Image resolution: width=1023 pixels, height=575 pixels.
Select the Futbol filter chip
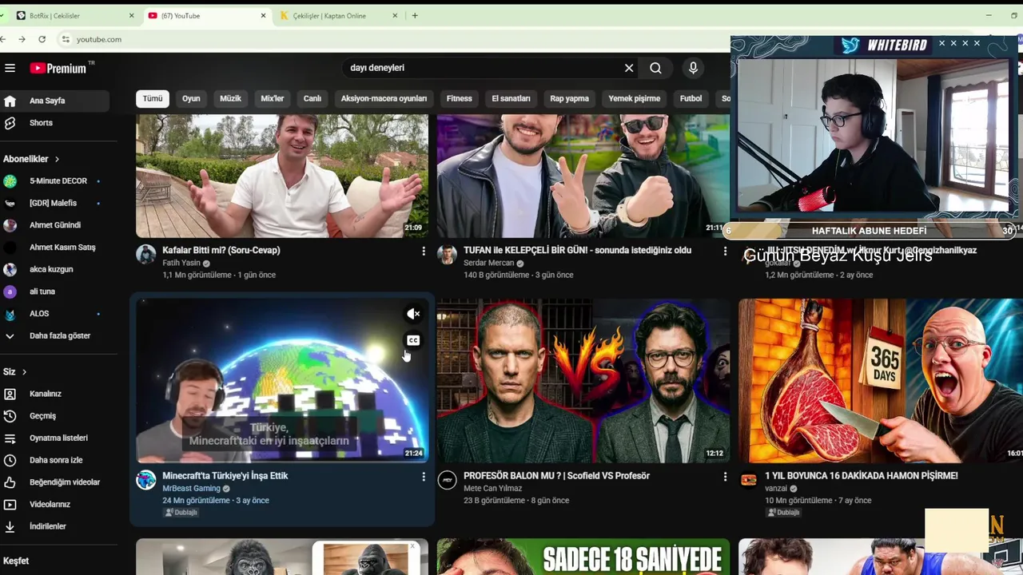(691, 98)
